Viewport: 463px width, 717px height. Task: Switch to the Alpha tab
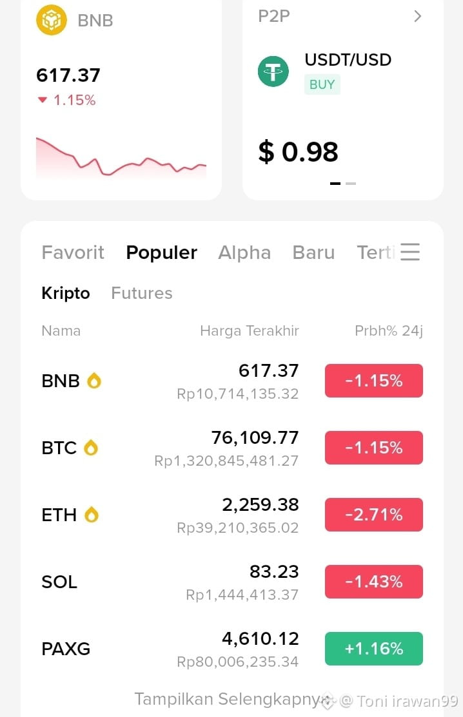tap(244, 253)
